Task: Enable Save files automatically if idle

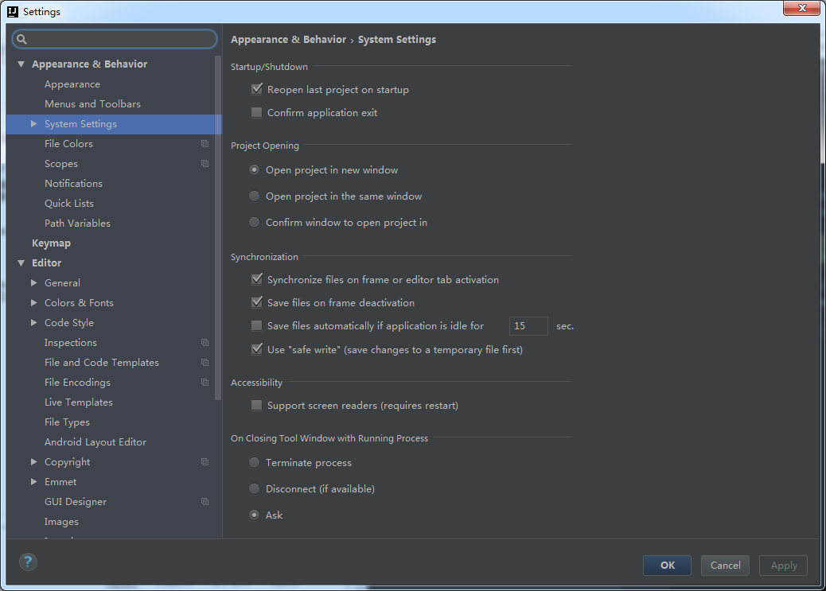Action: [256, 325]
